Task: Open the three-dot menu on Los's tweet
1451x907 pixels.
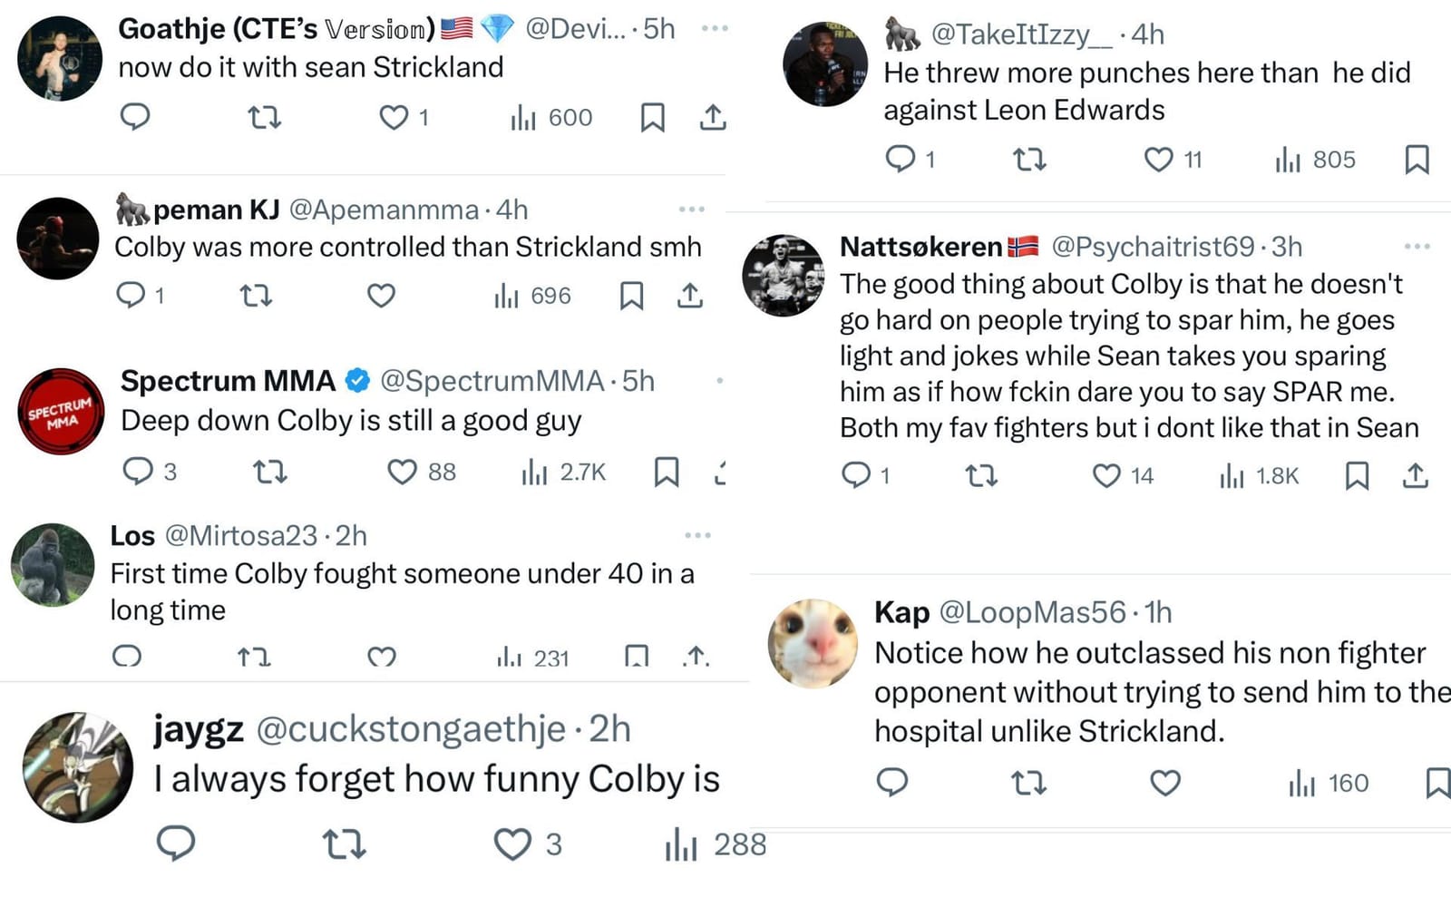Action: pos(696,534)
